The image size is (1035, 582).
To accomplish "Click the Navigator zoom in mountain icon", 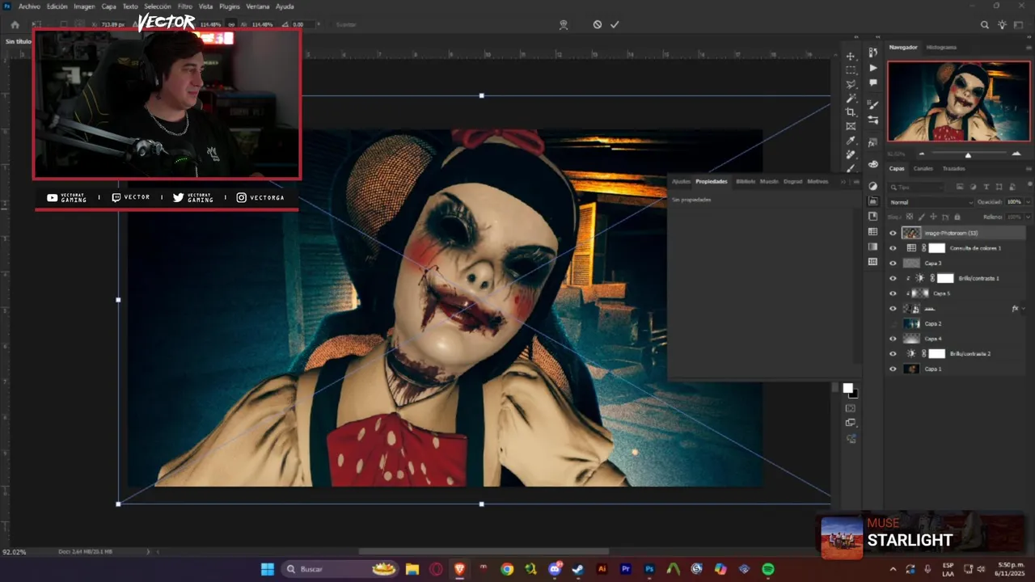I will pyautogui.click(x=1016, y=154).
